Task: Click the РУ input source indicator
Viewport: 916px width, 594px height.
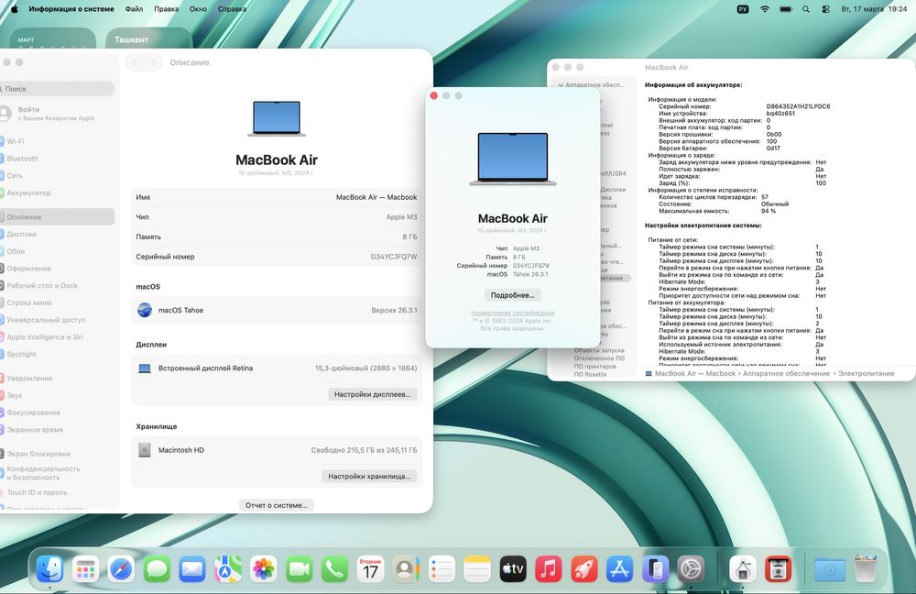Action: tap(743, 9)
